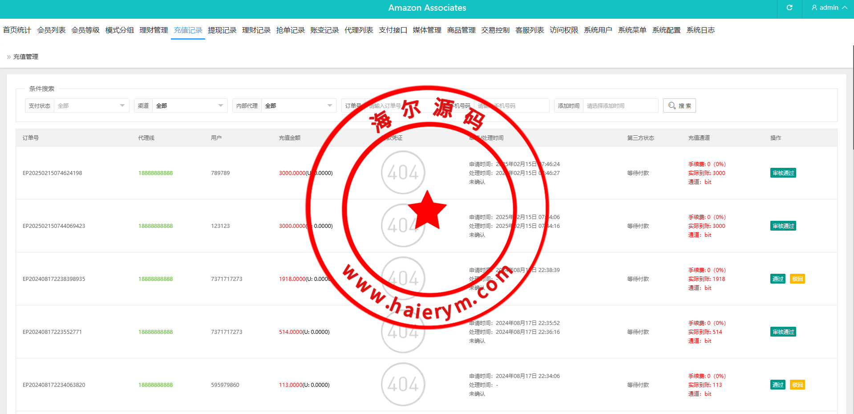Expand the 支付状态 dropdown
Viewport: 854px width, 414px height.
[x=91, y=106]
